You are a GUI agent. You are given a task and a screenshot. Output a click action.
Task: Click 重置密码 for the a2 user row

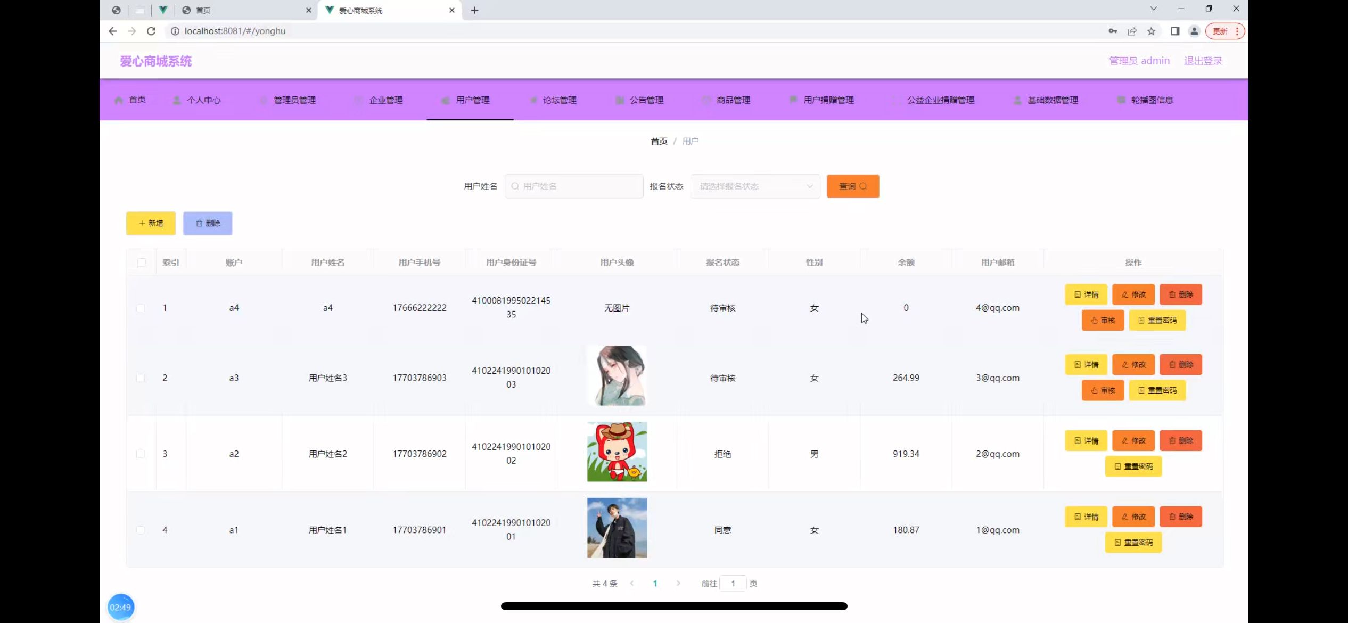coord(1133,466)
